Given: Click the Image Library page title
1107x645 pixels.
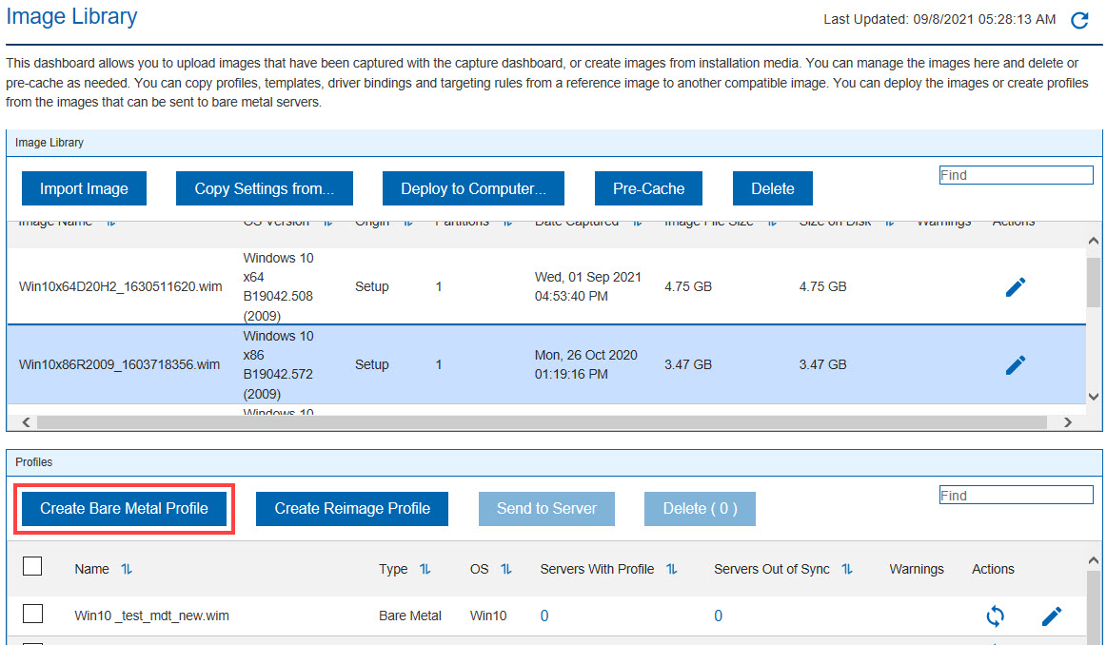Looking at the screenshot, I should pos(72,16).
